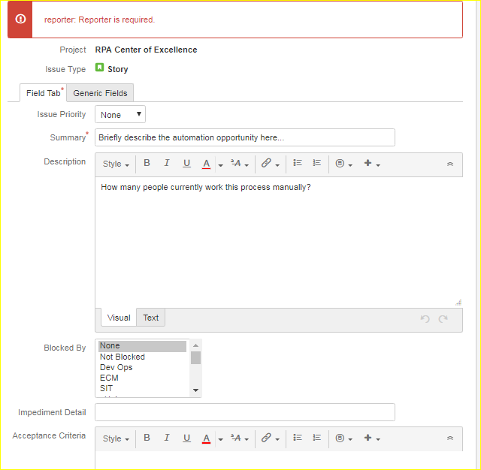Insert bullet list in Description
This screenshot has width=481, height=470.
298,164
